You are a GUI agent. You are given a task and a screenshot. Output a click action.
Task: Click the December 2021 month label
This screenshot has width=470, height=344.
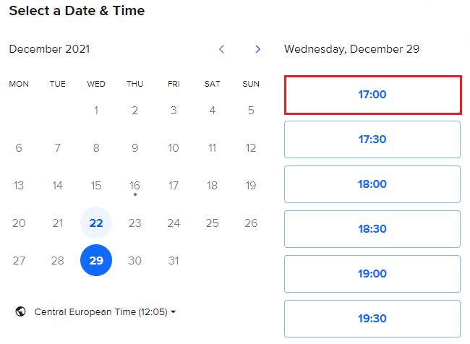[50, 49]
